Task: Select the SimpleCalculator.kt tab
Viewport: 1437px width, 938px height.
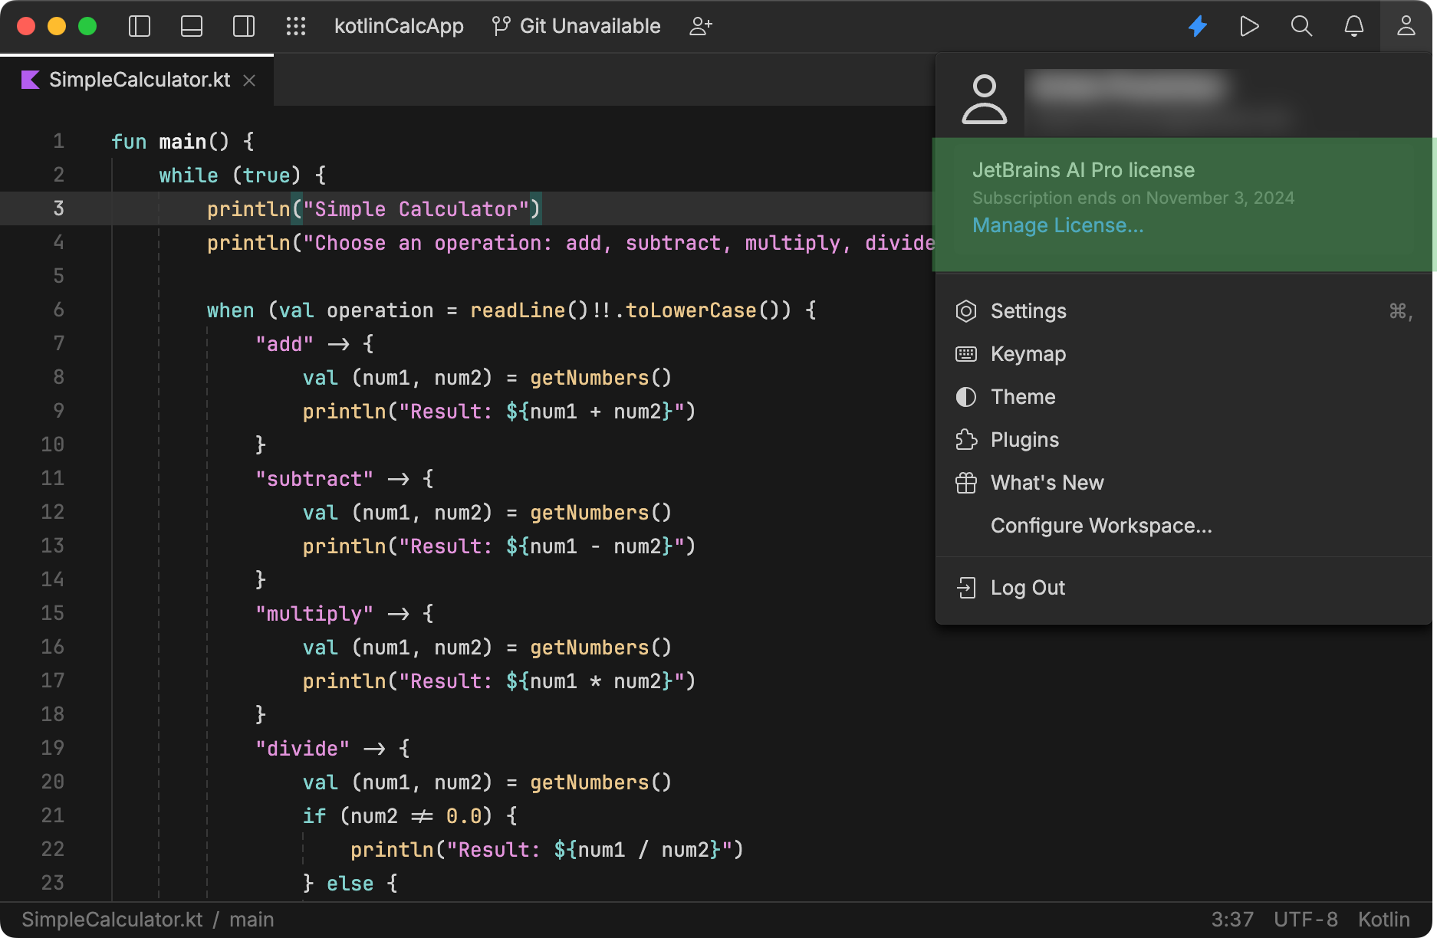Action: tap(138, 80)
